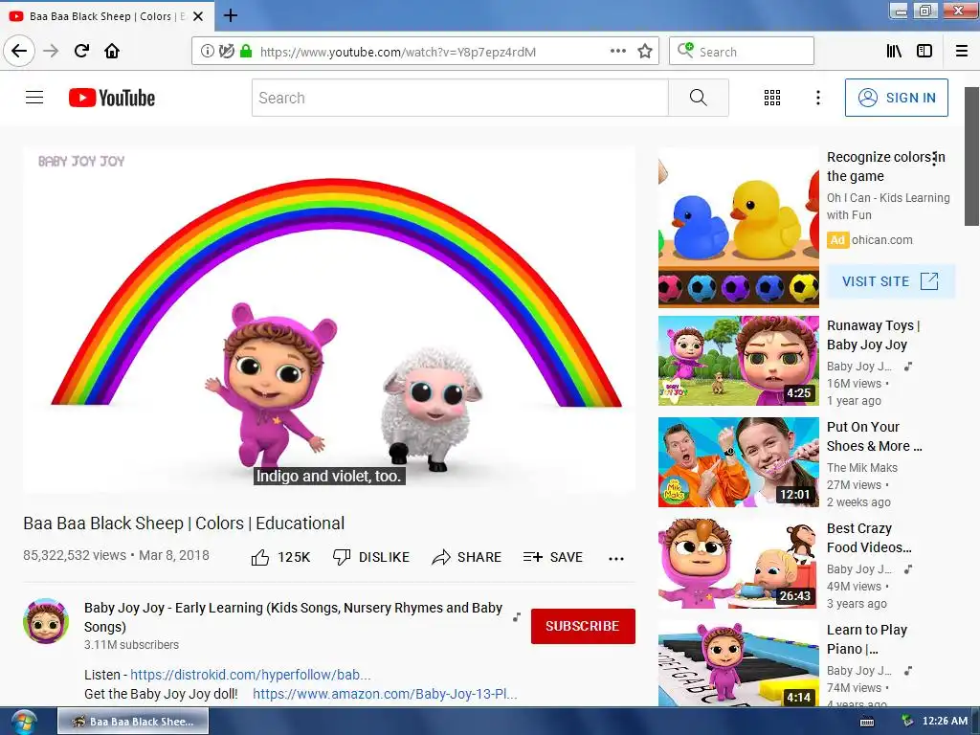Open the Put On Your Shoes thumbnail

click(739, 462)
